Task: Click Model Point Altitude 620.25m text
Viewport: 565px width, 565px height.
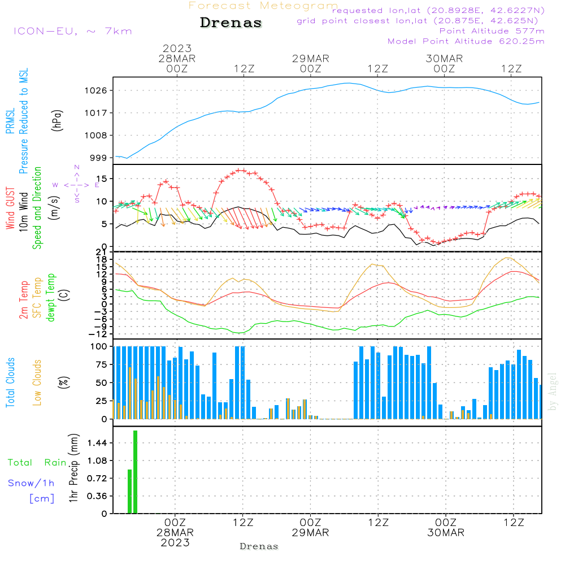Action: (x=466, y=41)
